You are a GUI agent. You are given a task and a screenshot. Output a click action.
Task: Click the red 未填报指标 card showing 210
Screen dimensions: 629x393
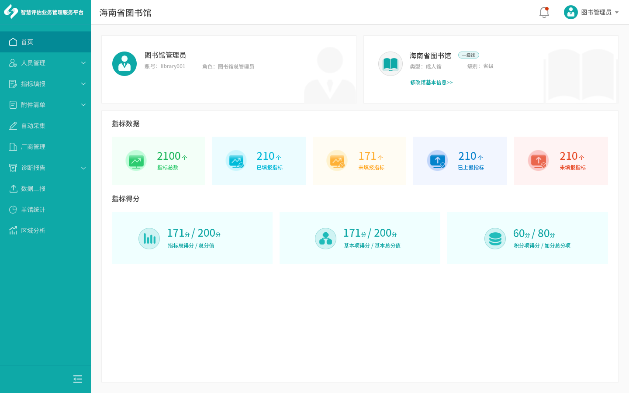pos(561,161)
